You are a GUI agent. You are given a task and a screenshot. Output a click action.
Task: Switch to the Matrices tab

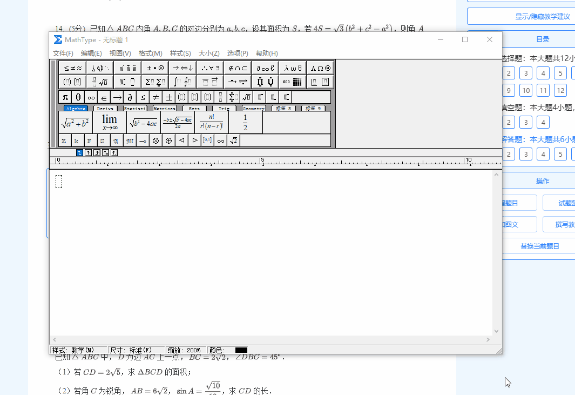[165, 108]
